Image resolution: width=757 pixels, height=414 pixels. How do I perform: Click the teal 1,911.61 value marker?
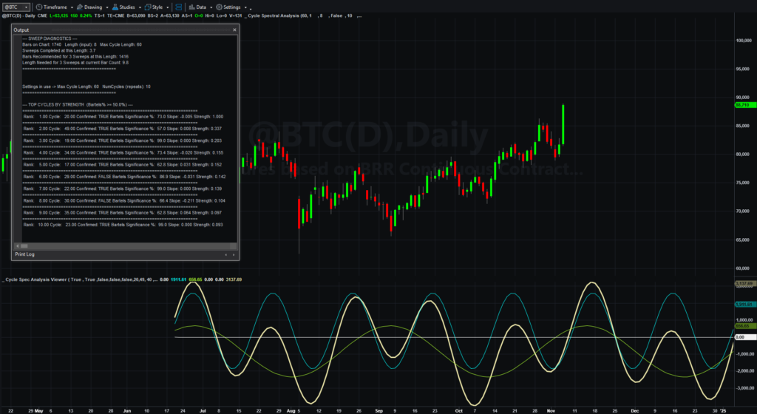click(744, 305)
